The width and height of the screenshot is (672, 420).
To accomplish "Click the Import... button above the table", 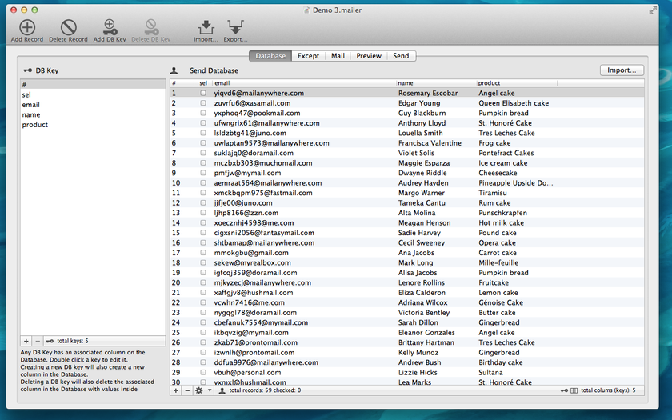I will (622, 70).
